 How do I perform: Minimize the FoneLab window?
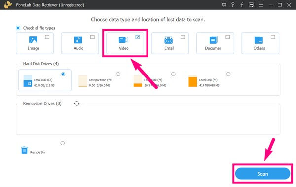pyautogui.click(x=271, y=5)
